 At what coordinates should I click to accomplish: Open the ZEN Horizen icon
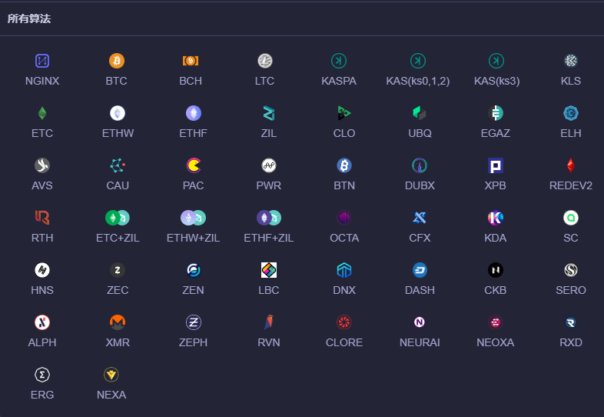coord(194,270)
